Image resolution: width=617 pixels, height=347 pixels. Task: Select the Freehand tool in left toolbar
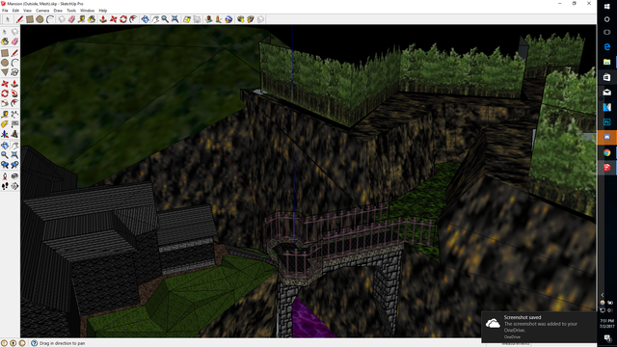point(14,72)
